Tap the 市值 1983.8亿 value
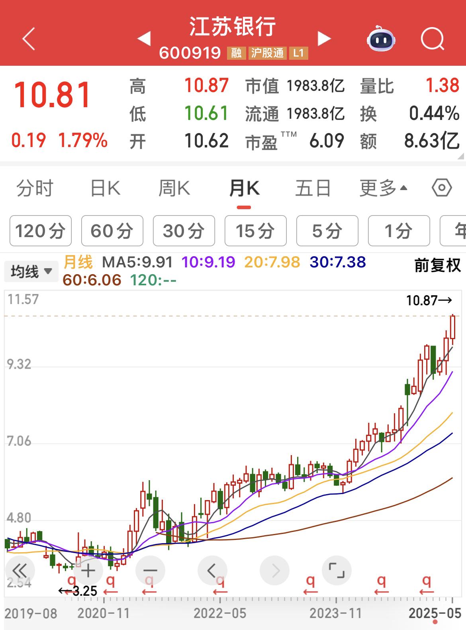 [315, 86]
